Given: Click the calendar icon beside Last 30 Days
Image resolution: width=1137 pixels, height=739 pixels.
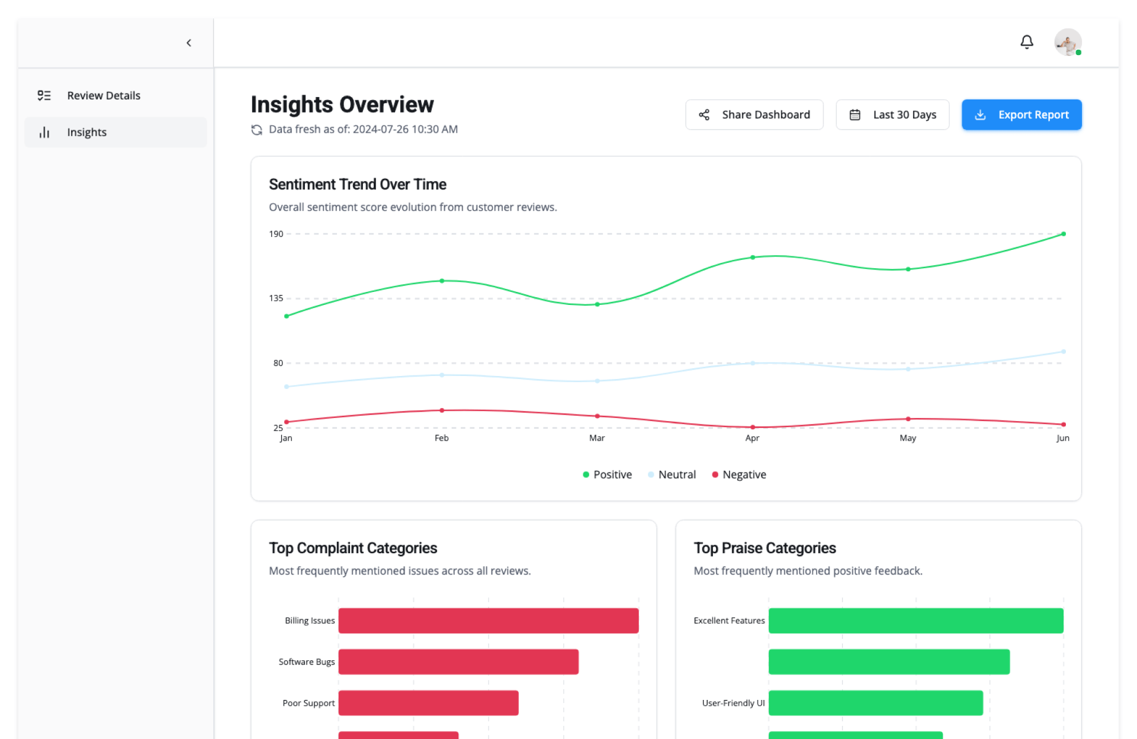Looking at the screenshot, I should coord(855,115).
